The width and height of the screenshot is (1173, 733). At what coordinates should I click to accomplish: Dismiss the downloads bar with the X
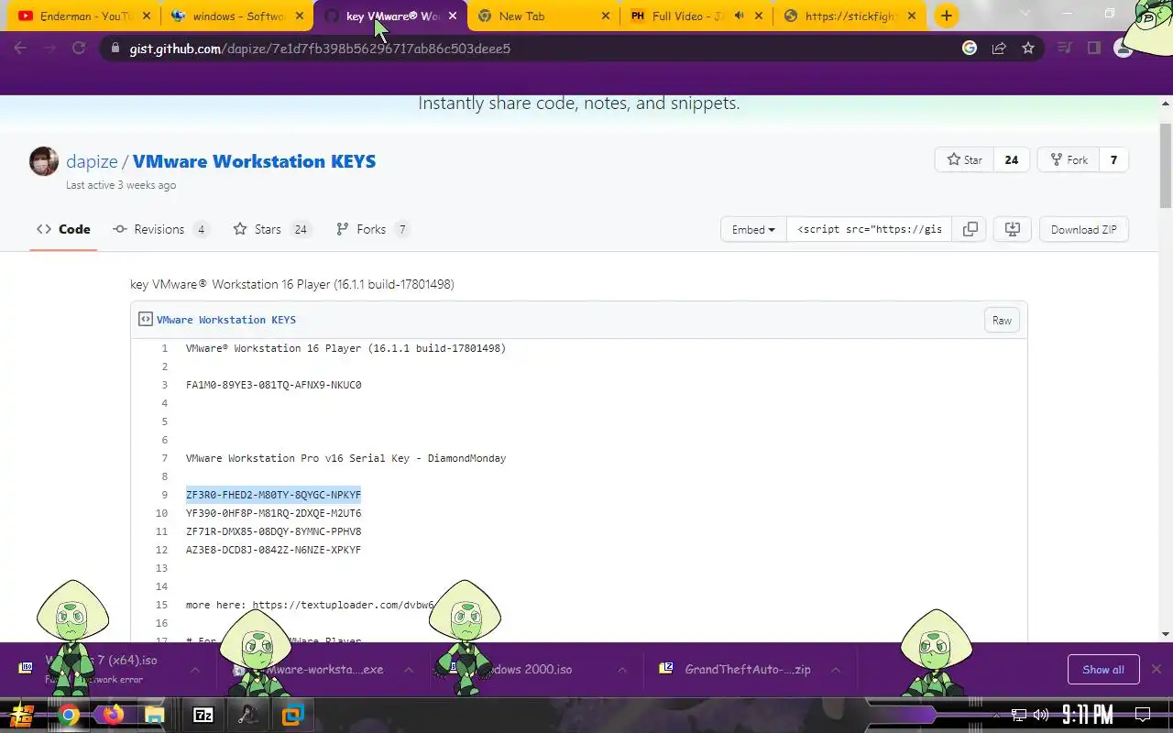[x=1157, y=669]
